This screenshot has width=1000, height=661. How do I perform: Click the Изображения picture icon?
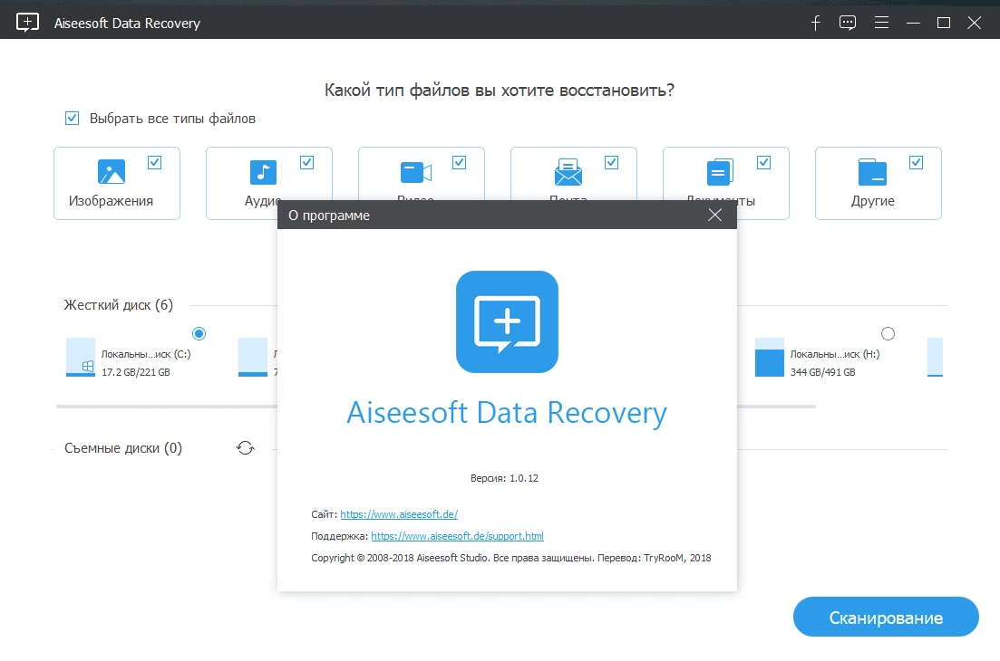click(x=111, y=172)
